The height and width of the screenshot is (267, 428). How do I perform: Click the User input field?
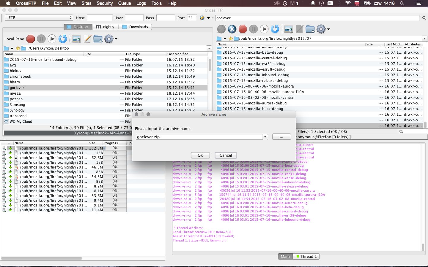(x=134, y=18)
